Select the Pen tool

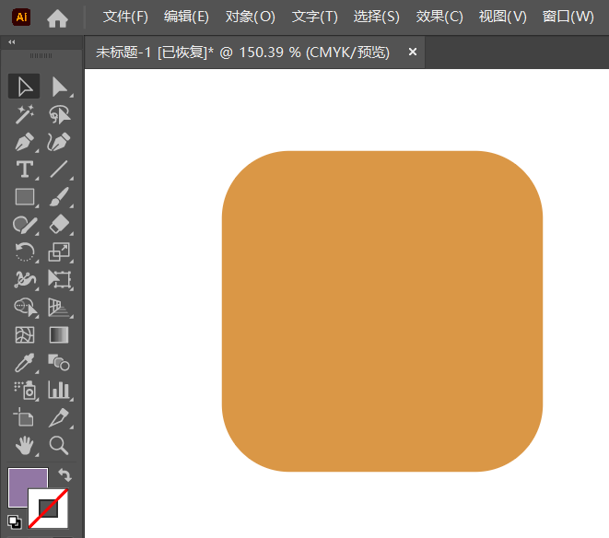click(x=24, y=142)
